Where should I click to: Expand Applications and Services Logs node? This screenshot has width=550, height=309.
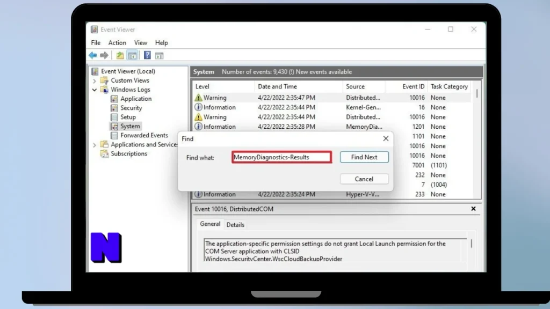pyautogui.click(x=94, y=145)
